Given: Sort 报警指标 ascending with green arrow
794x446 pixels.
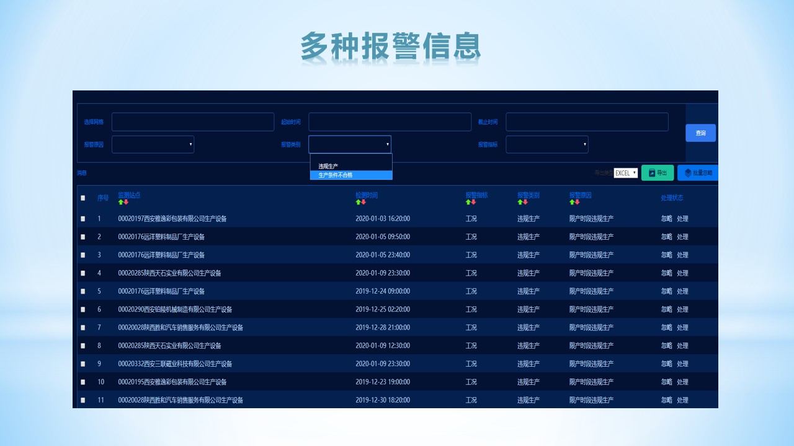Looking at the screenshot, I should point(468,202).
